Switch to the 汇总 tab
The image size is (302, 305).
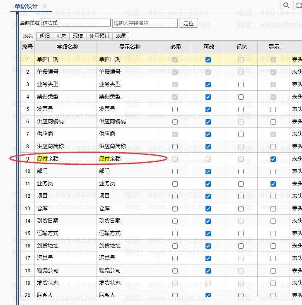(x=61, y=36)
